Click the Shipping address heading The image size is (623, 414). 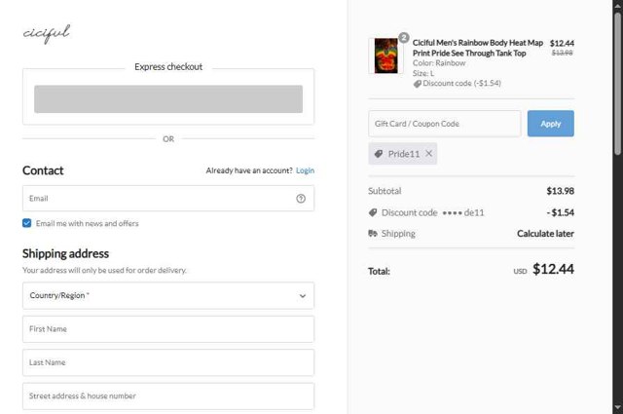[65, 253]
